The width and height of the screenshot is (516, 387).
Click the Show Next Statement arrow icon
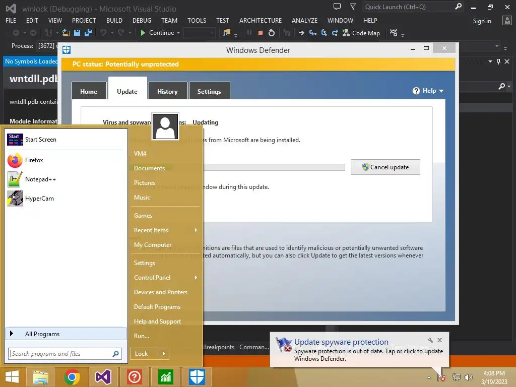[301, 33]
